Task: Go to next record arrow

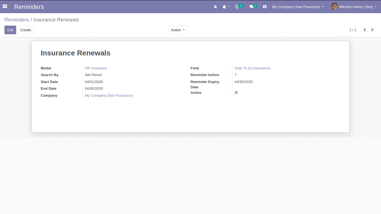Action: (x=372, y=30)
